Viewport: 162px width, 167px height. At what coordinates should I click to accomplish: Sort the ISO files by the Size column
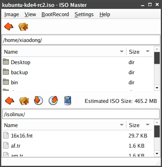pos(139,125)
